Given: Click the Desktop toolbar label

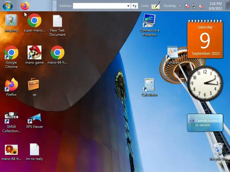Looking at the screenshot, I should (170, 6).
